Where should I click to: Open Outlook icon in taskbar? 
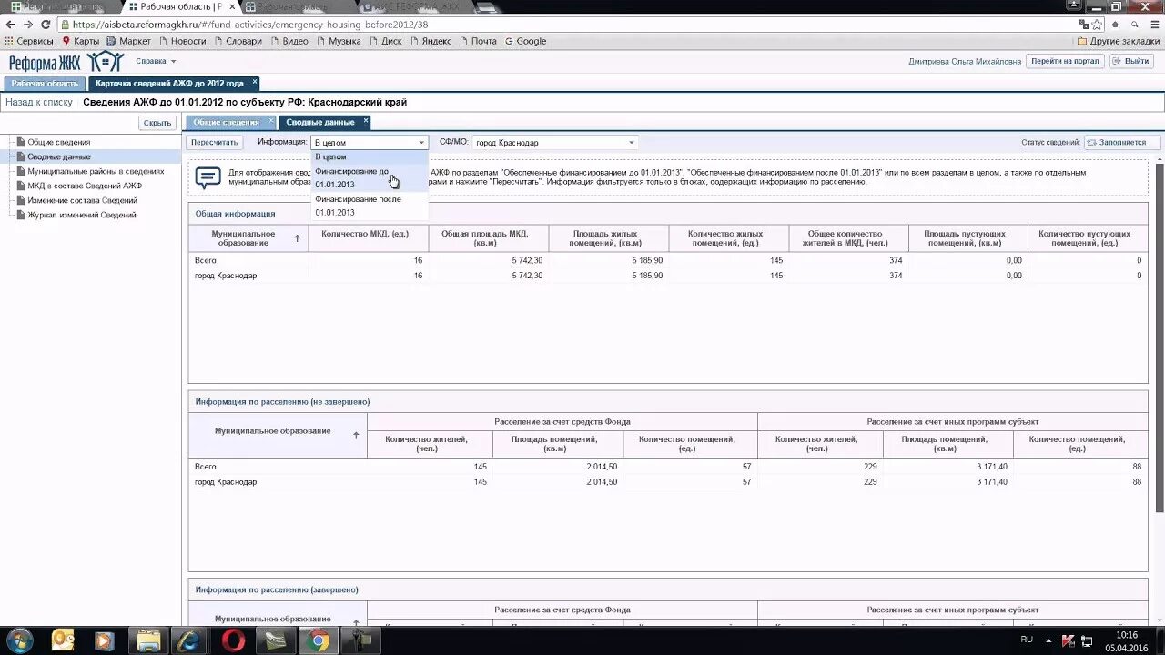62,640
